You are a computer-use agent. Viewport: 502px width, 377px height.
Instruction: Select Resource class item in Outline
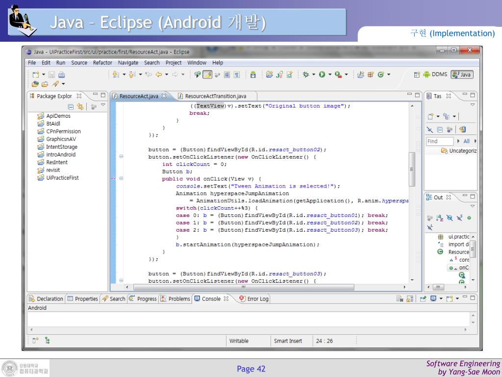point(453,252)
